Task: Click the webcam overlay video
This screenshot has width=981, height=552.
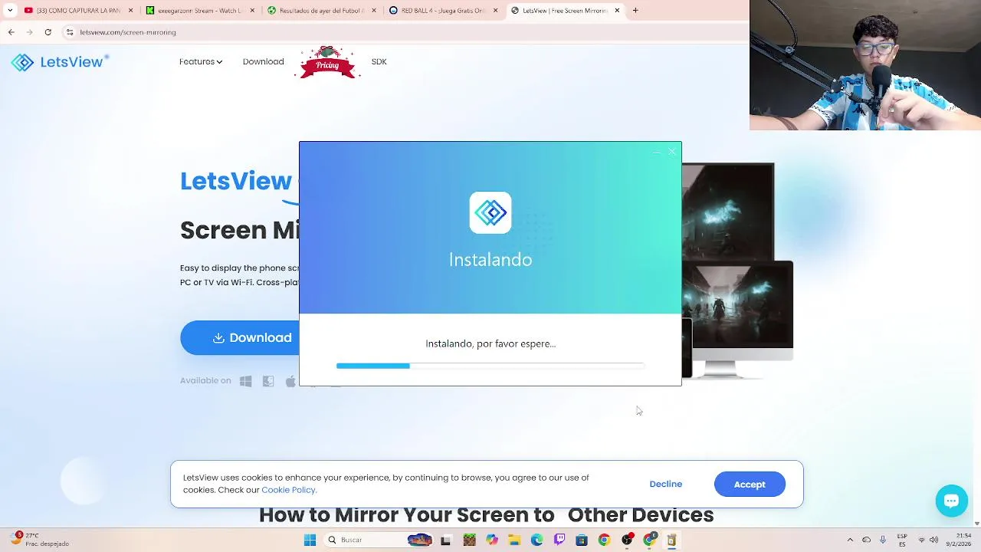Action: tap(865, 65)
